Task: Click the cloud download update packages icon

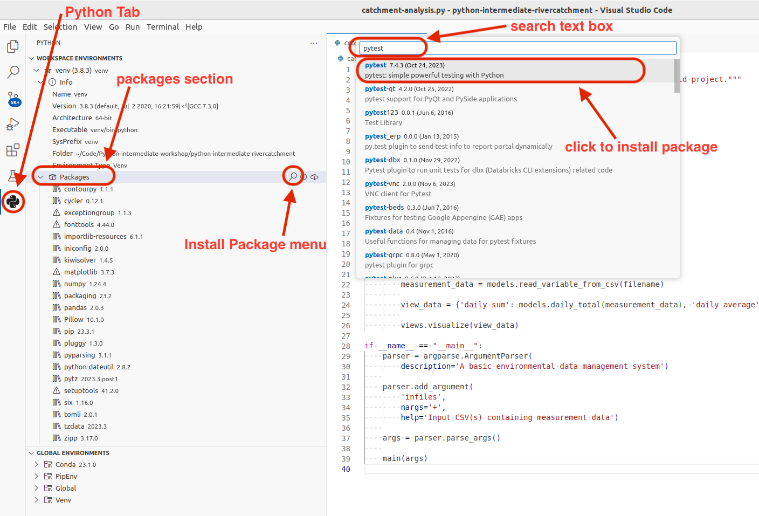Action: (x=314, y=177)
